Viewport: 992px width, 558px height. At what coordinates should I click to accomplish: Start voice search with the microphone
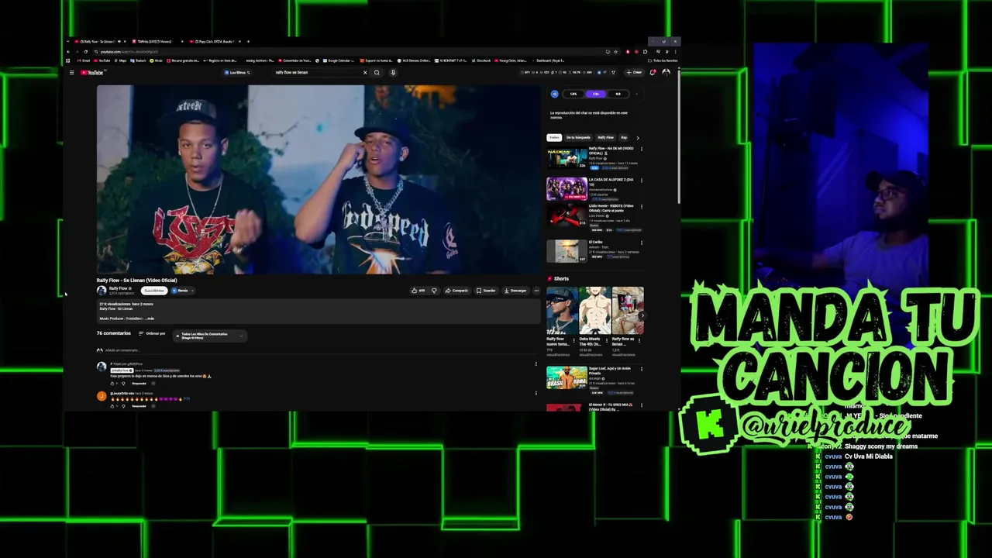point(393,73)
